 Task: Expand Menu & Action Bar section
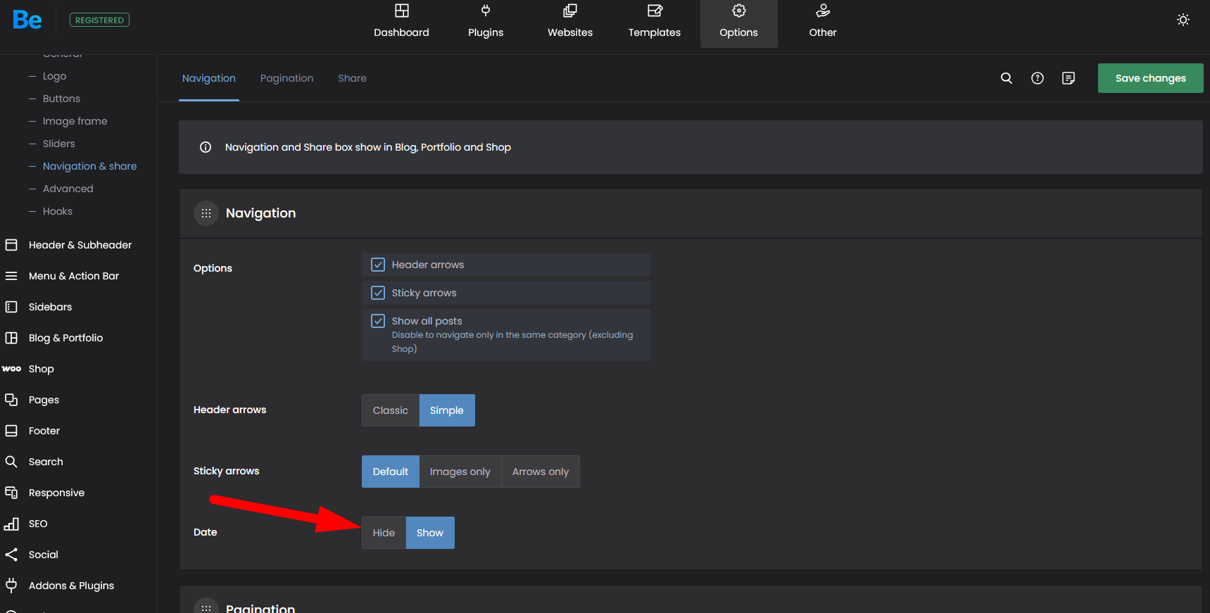(73, 276)
